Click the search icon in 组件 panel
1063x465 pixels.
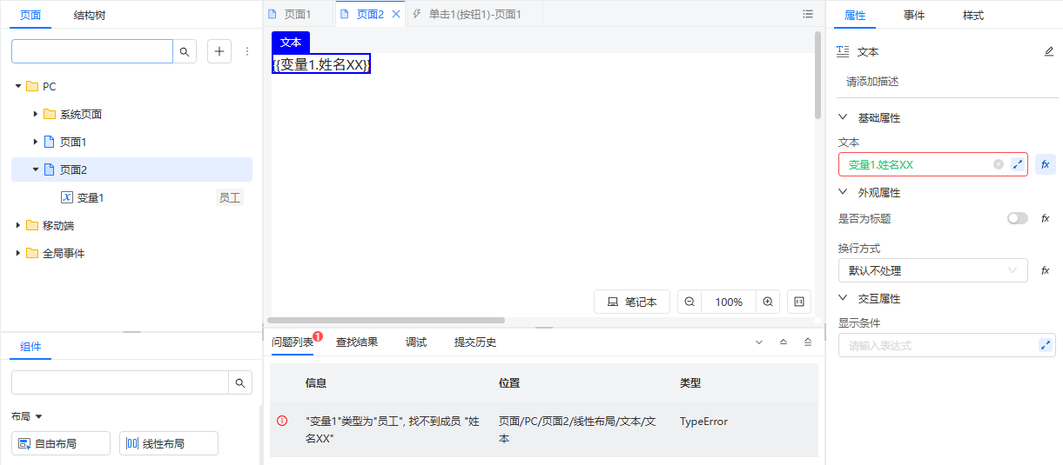(240, 382)
